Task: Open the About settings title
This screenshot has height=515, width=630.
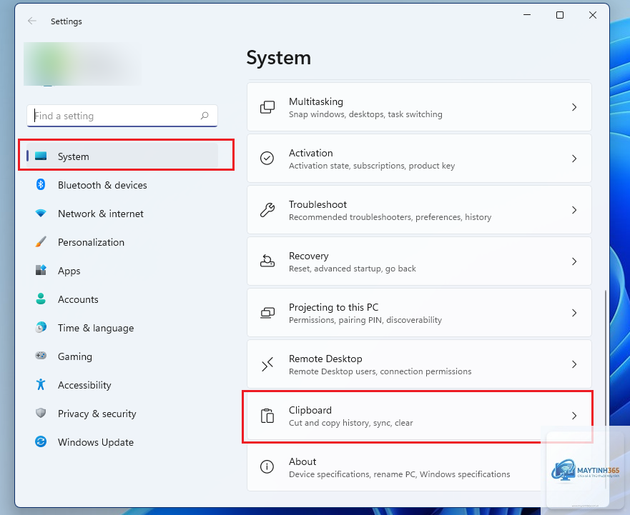Action: coord(302,461)
